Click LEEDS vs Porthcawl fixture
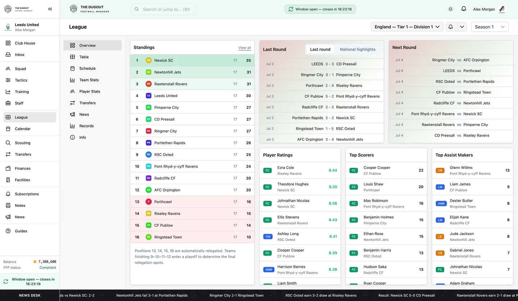Viewport: 518px width, 301px height. click(451, 71)
